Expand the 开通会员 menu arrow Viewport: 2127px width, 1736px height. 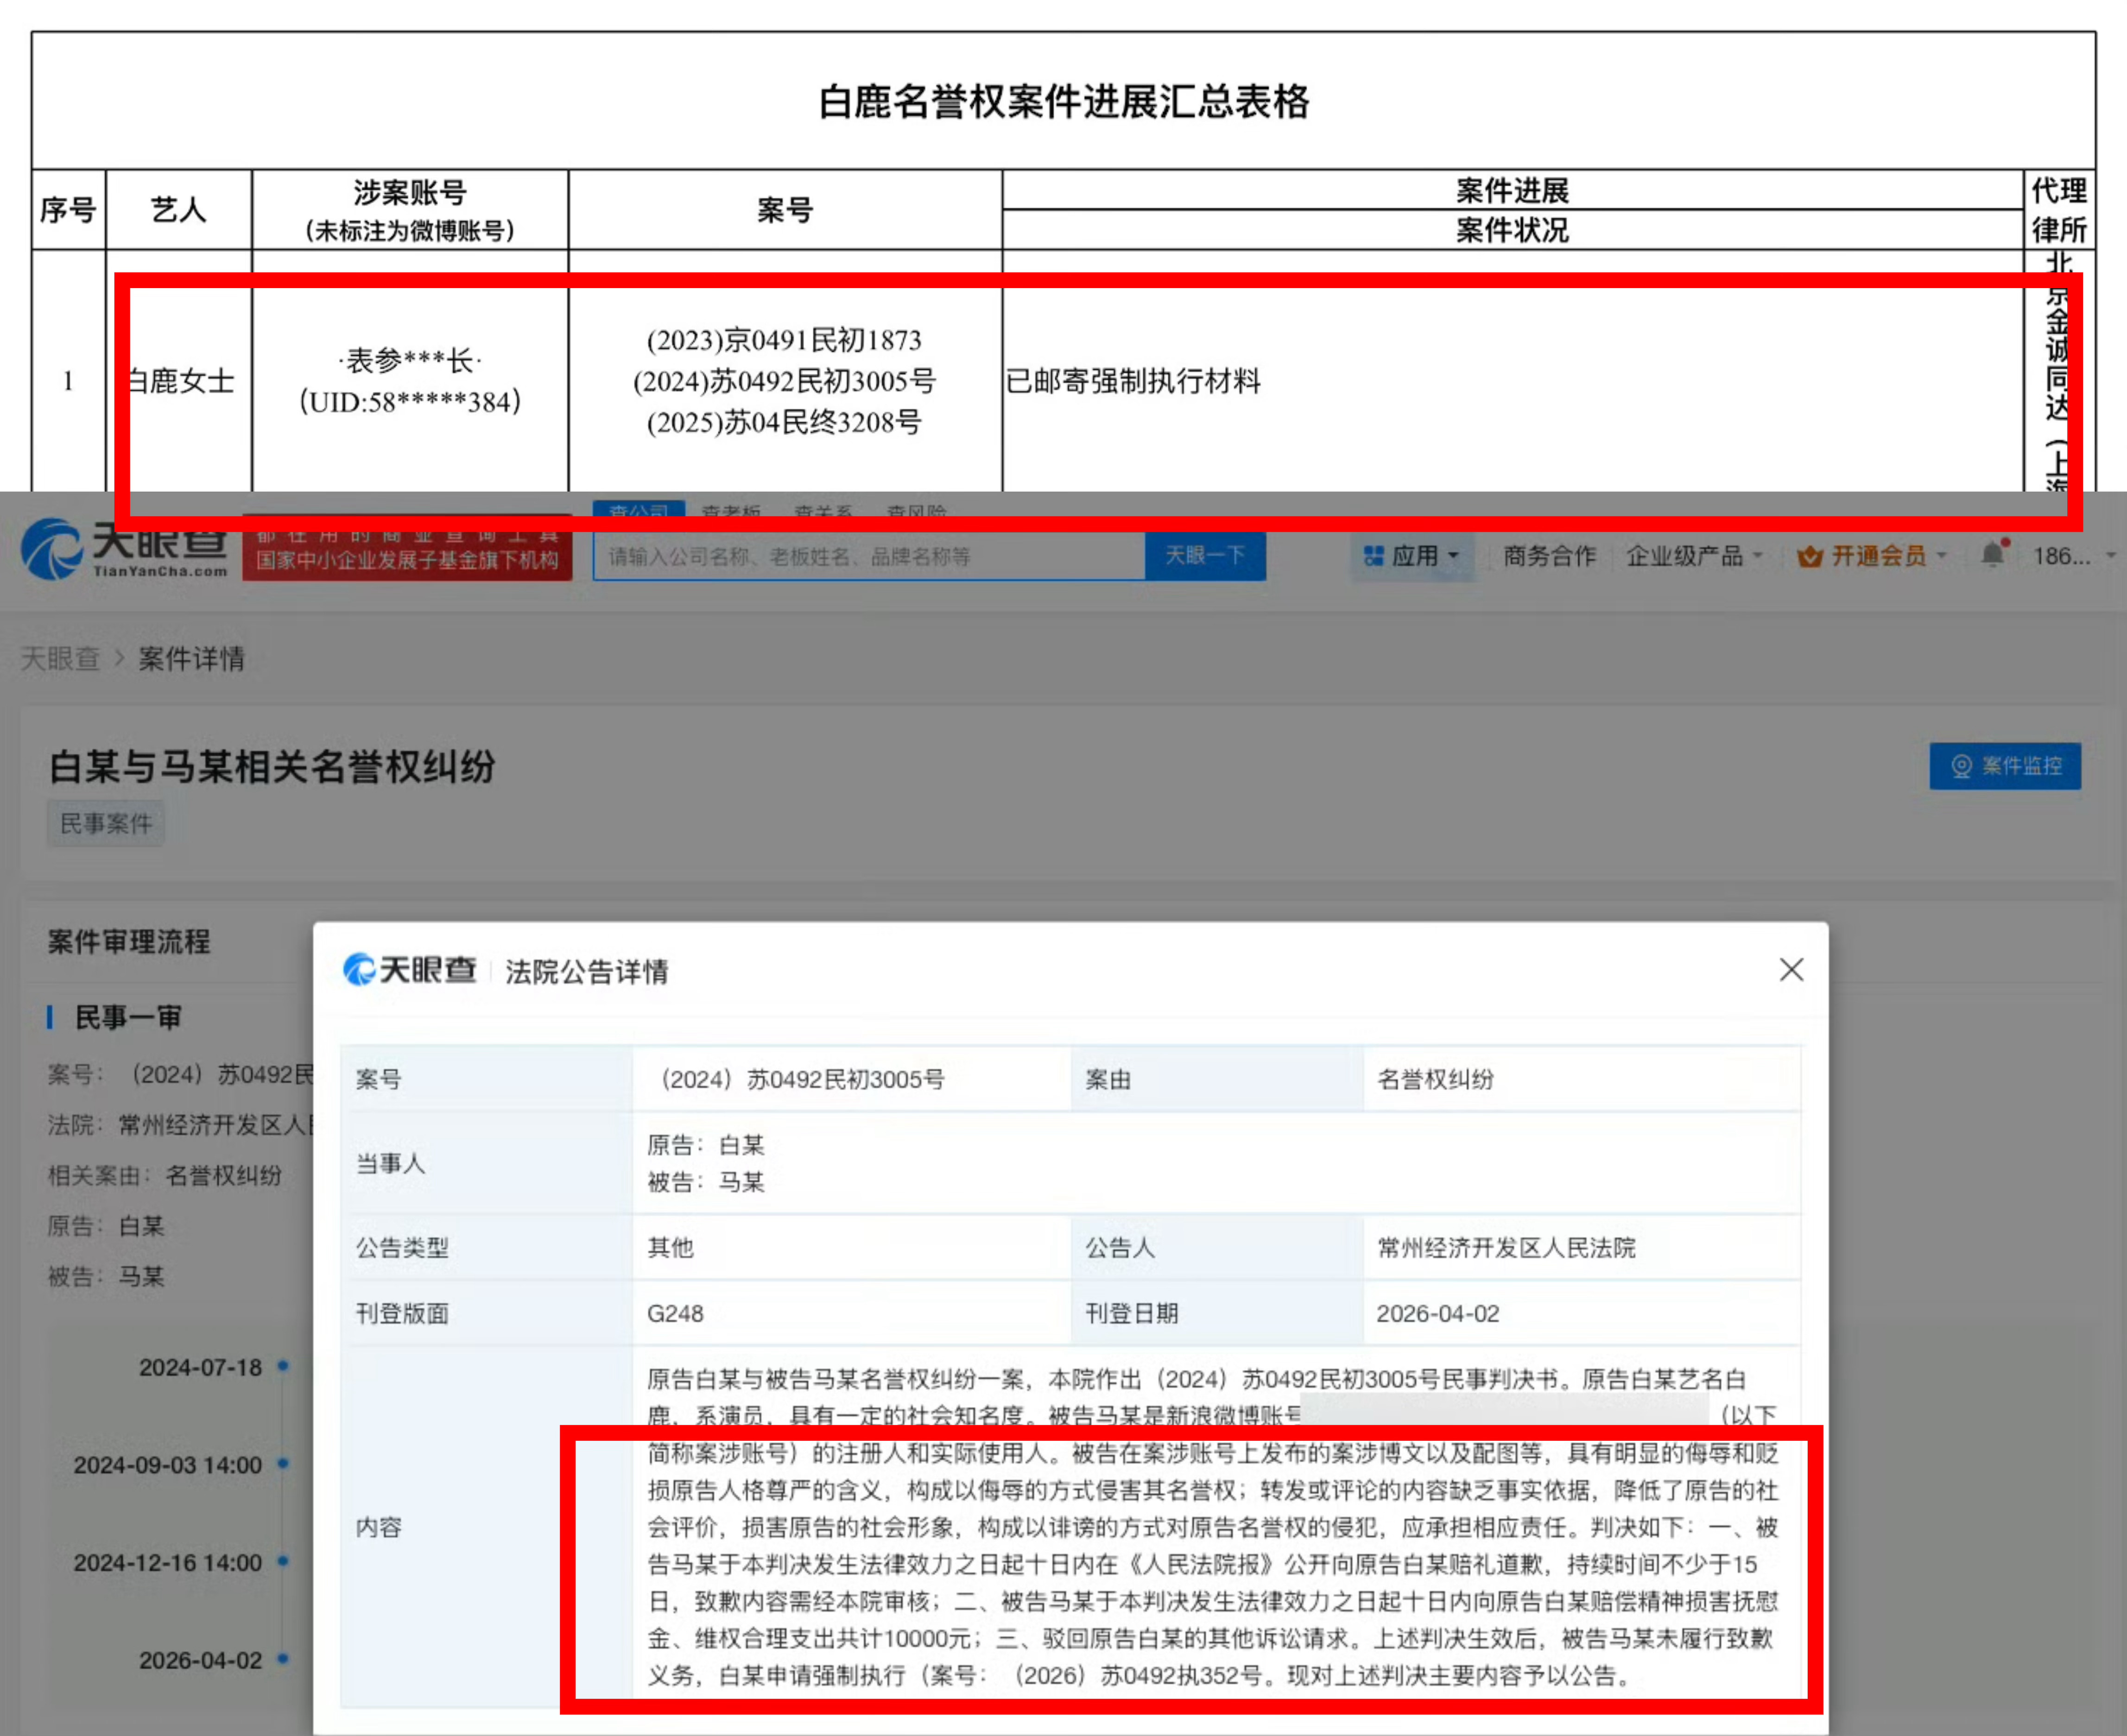tap(1942, 556)
